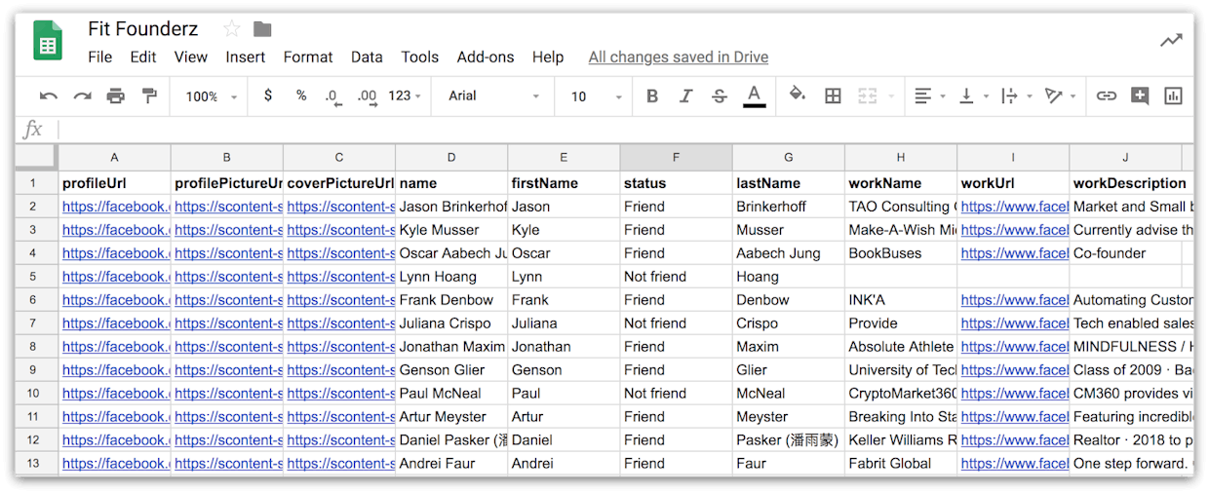1209x494 pixels.
Task: Select column F header
Action: (676, 157)
